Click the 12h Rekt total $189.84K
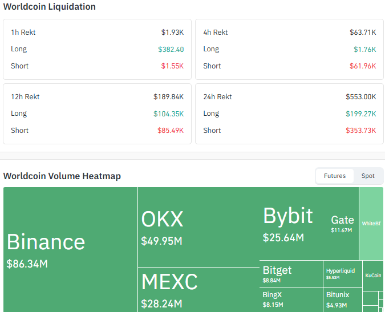 coord(169,97)
